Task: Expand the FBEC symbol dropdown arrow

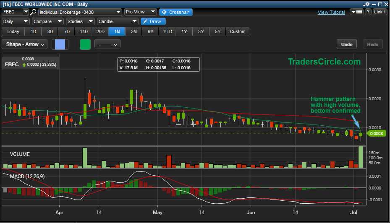Action: [26, 12]
